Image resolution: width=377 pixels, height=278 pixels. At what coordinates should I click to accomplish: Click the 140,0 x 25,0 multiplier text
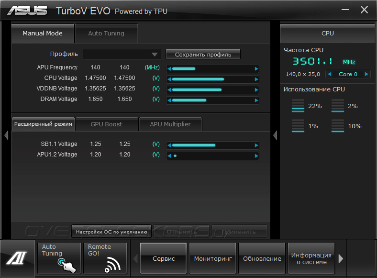tap(303, 74)
